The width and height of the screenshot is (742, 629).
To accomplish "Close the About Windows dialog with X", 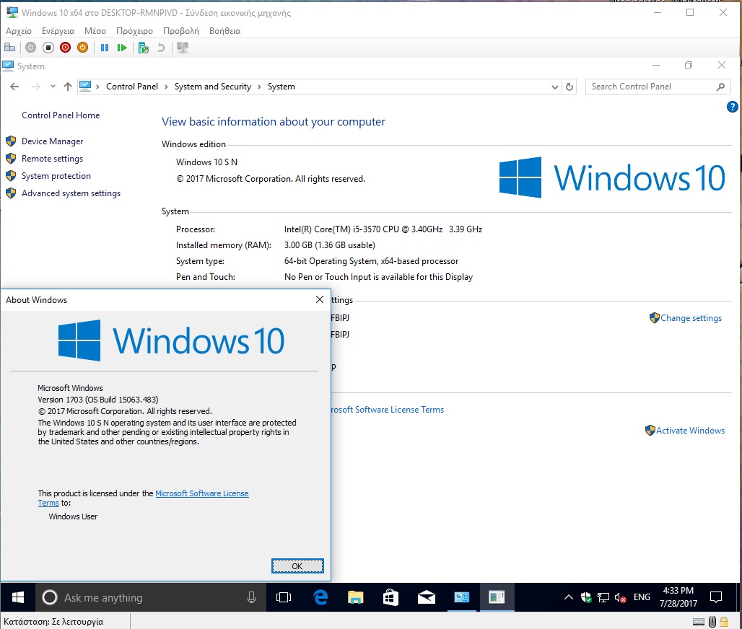I will 320,299.
